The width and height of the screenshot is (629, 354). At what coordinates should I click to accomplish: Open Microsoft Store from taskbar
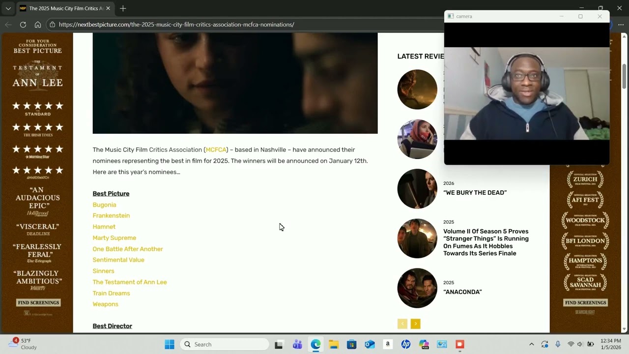tap(351, 344)
